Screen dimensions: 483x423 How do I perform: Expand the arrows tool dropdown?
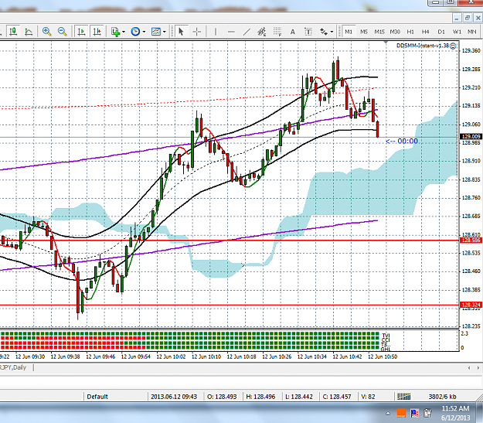(332, 32)
